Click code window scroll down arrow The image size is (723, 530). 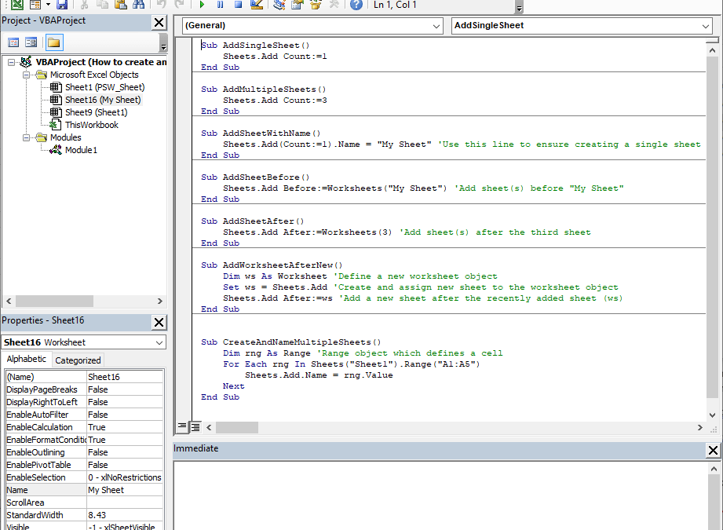tap(712, 415)
